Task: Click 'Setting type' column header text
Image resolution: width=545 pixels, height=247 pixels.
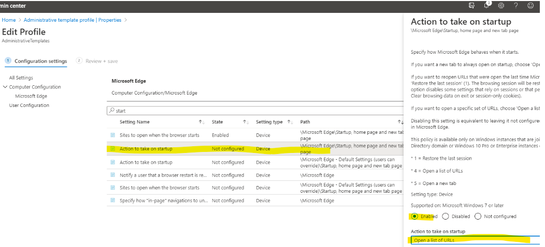Action: pos(269,122)
